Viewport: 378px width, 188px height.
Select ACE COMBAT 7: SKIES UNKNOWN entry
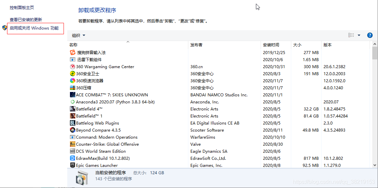tap(112, 95)
